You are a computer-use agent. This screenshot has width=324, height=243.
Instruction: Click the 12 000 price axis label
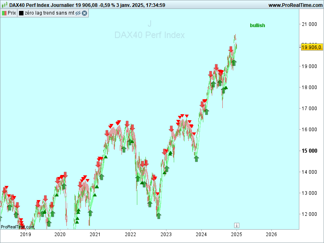point(309,214)
